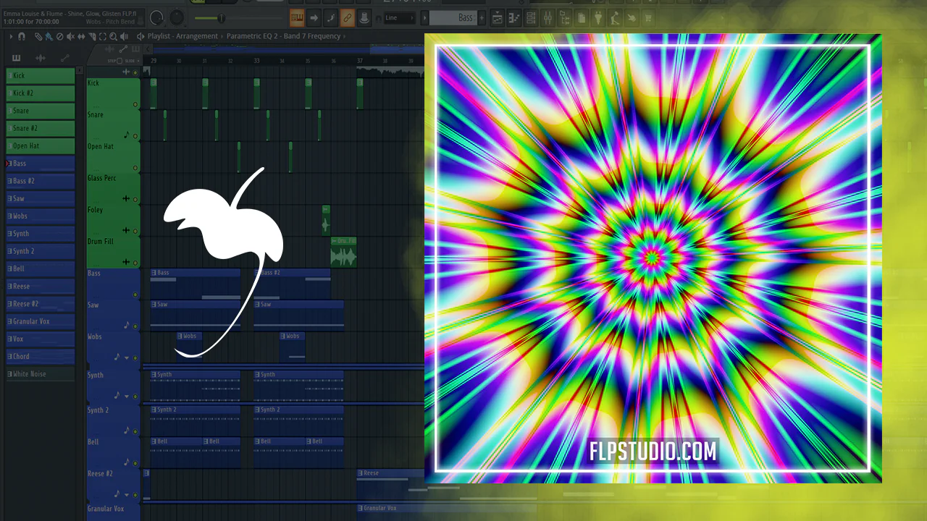Select the Snare #2 pattern in picker

(x=41, y=128)
